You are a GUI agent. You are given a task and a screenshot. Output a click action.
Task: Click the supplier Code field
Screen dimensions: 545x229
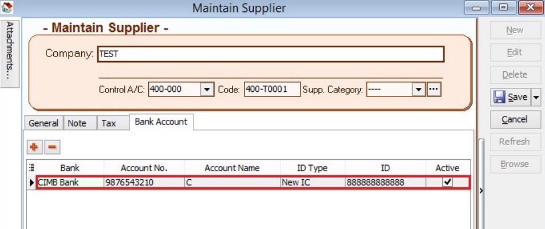pyautogui.click(x=272, y=90)
